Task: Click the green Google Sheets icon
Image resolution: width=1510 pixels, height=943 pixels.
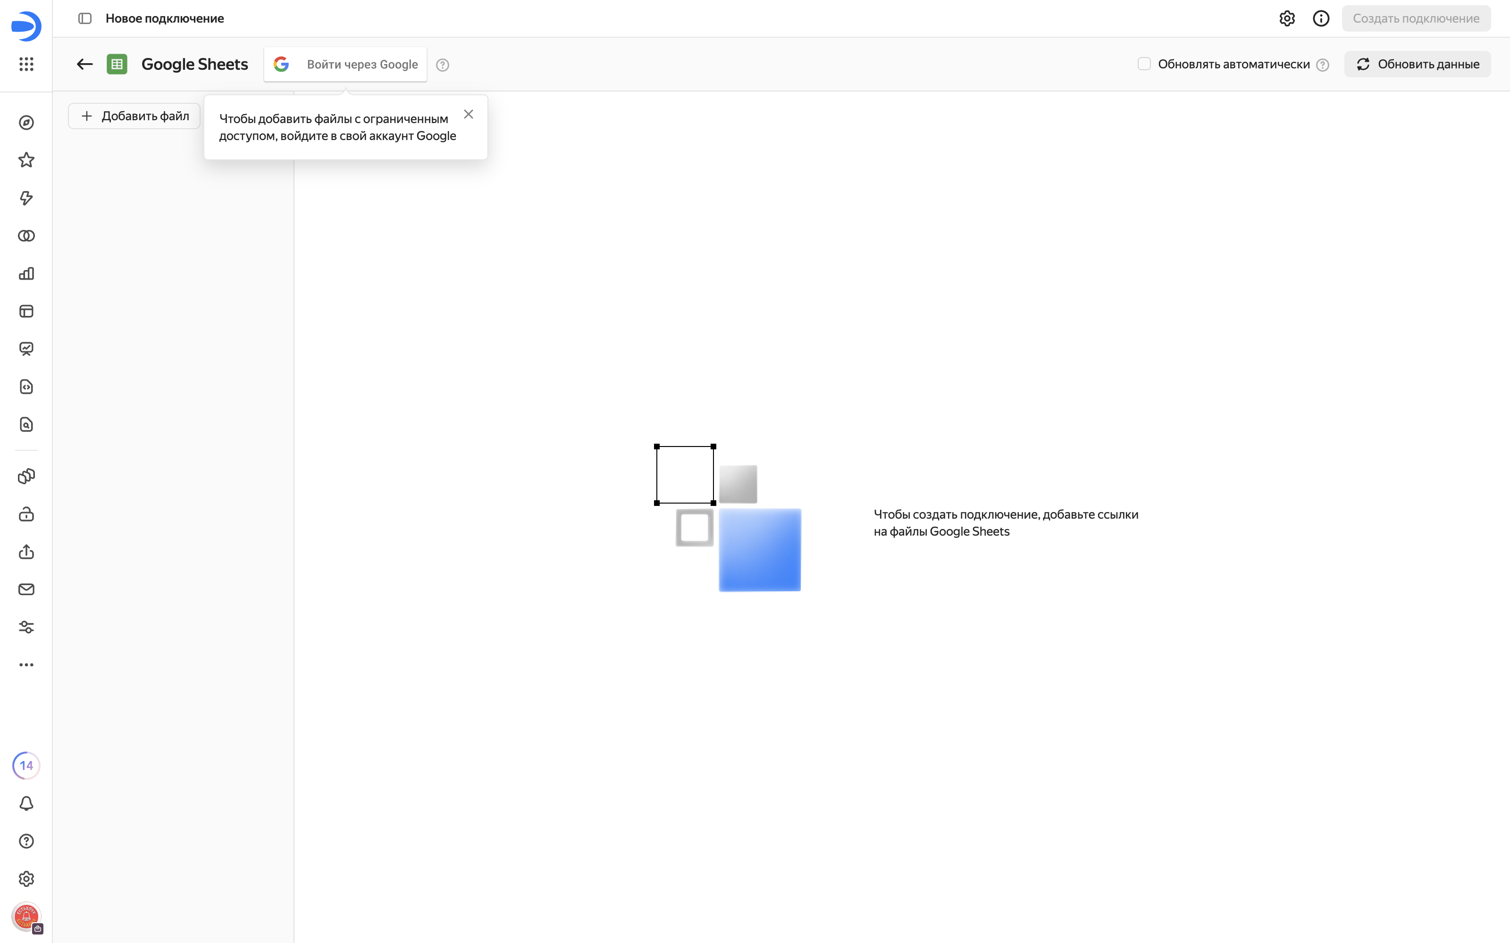Action: click(117, 64)
